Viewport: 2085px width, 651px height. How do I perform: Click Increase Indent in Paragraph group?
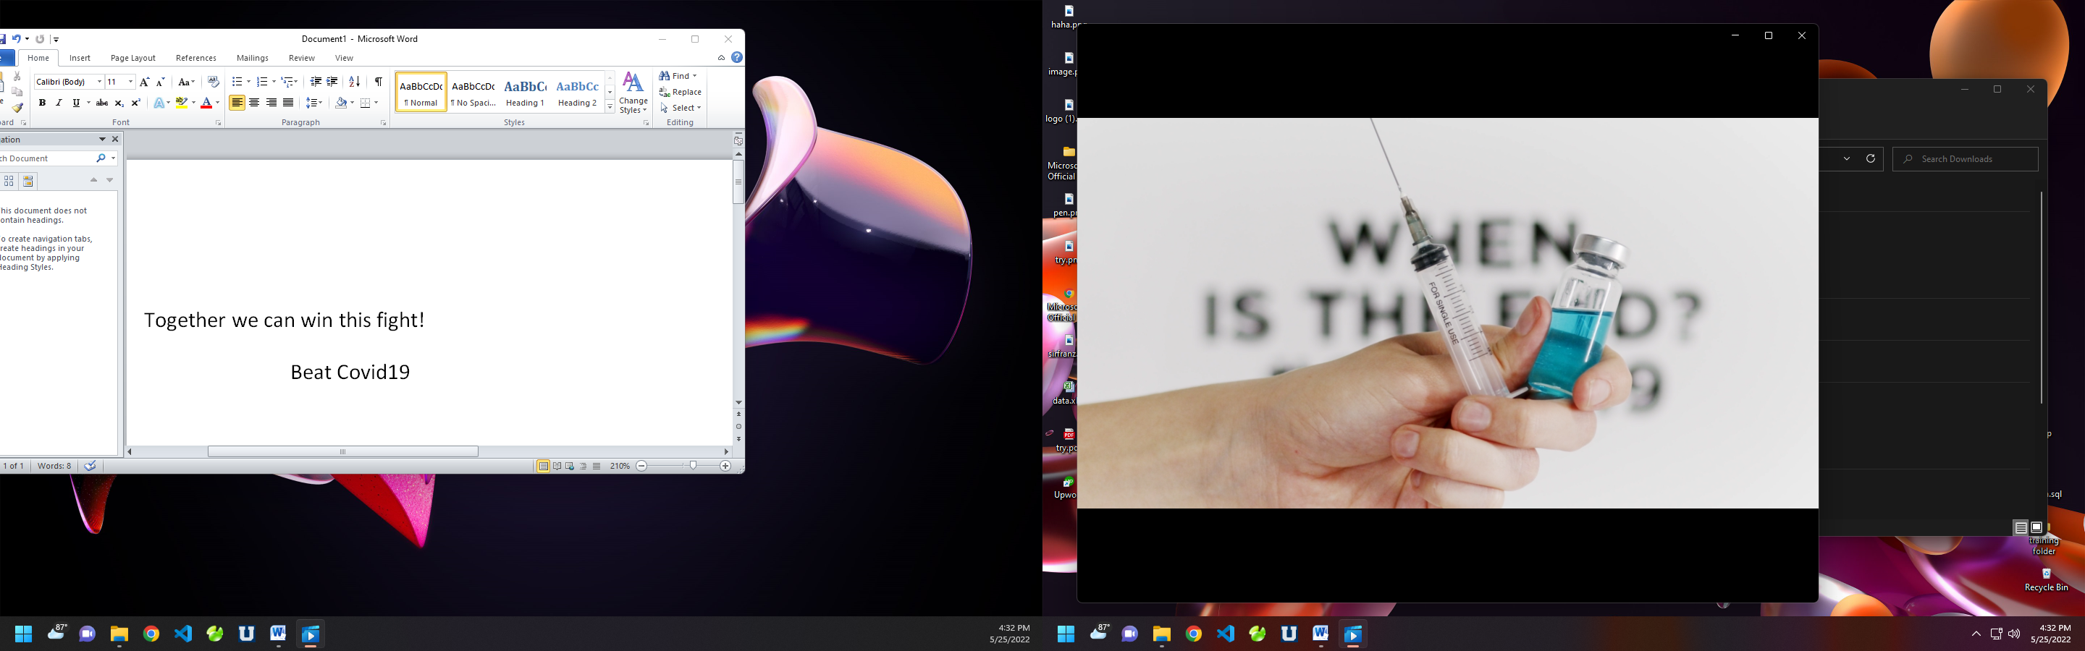pos(332,82)
